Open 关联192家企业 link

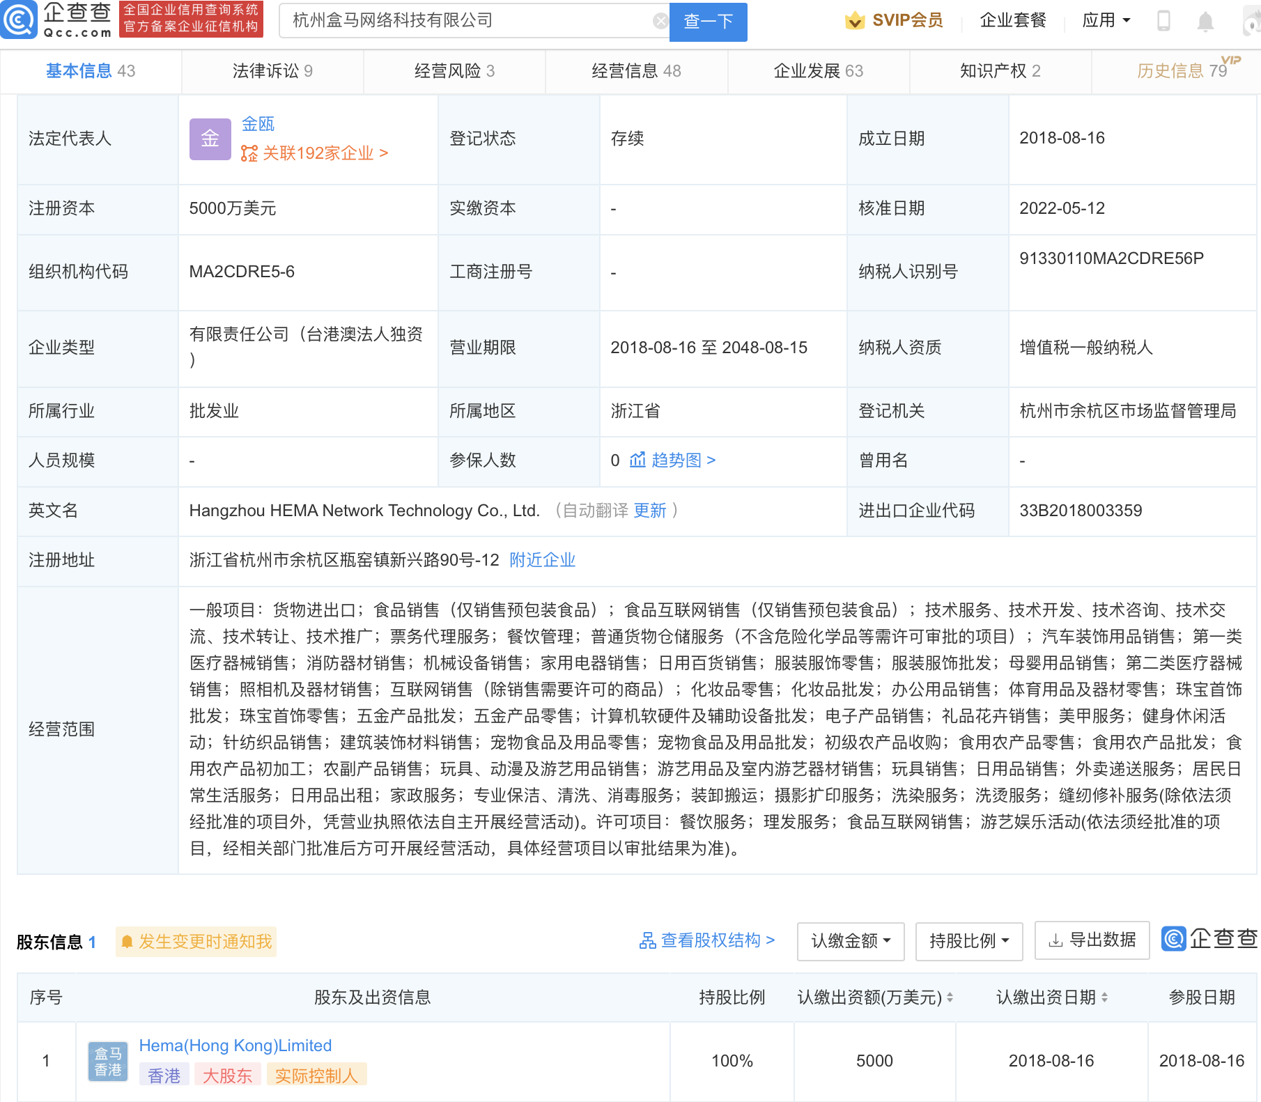pos(315,153)
